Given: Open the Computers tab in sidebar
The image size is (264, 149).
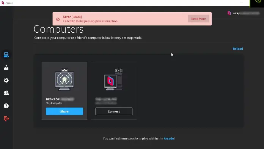Looking at the screenshot, I should coord(6,55).
